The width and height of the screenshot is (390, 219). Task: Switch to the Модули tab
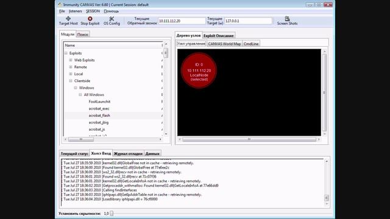point(68,34)
